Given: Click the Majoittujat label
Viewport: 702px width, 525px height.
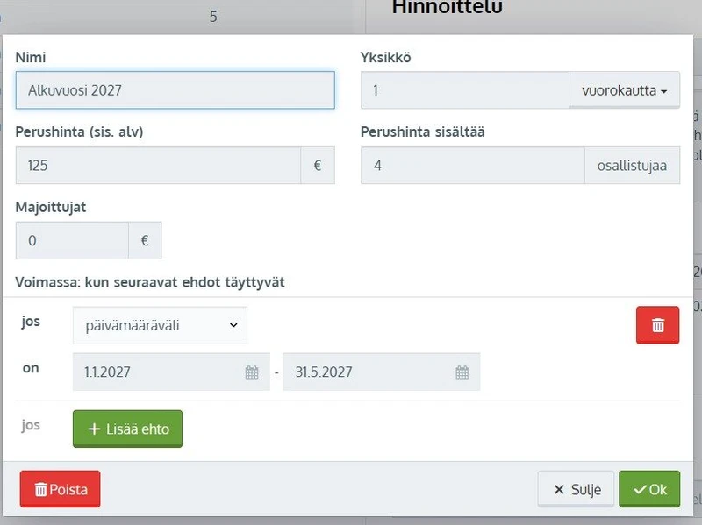Looking at the screenshot, I should (51, 207).
